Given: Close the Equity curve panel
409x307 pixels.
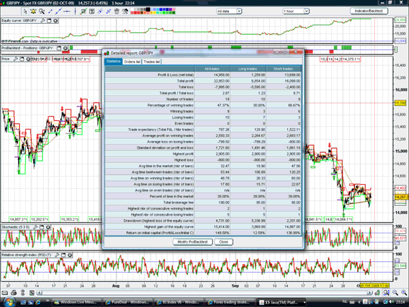Looking at the screenshot, I should pyautogui.click(x=56, y=20).
